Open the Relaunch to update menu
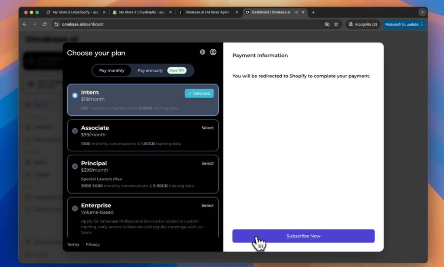444x267 pixels. [x=402, y=24]
